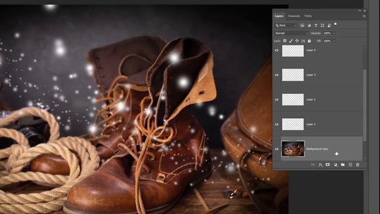Screen dimensions: 380x214
Task: Click the link layers icon
Action: (313, 165)
